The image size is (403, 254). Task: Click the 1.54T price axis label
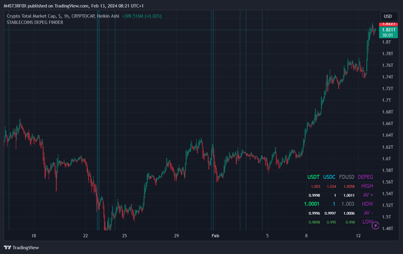tap(387, 193)
